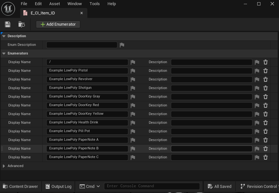
Task: Click flag next to PaperNote A display name
Action: (x=133, y=140)
